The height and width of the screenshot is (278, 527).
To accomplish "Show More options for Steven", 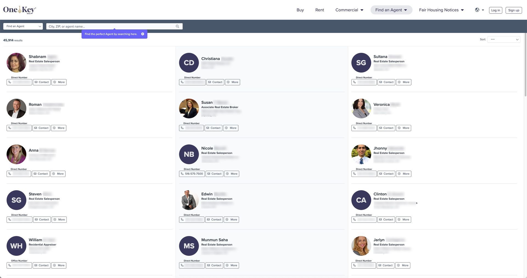I will coord(59,220).
